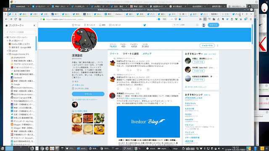Click the Twitter bird logo in page header
This screenshot has width=269, height=151.
click(x=145, y=25)
